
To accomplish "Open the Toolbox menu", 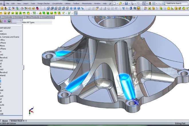I will [76, 3].
